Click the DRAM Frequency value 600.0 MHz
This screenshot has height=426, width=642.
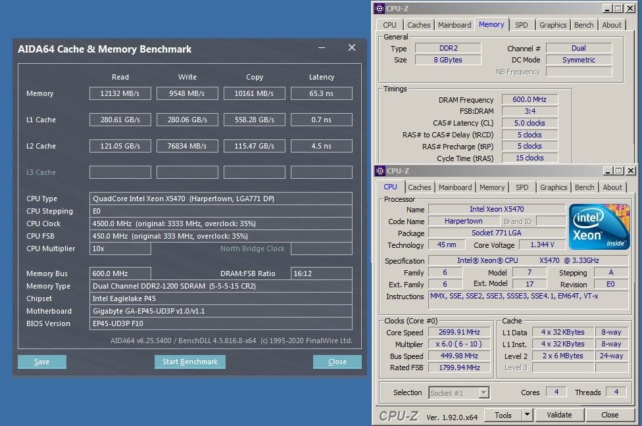(x=530, y=99)
